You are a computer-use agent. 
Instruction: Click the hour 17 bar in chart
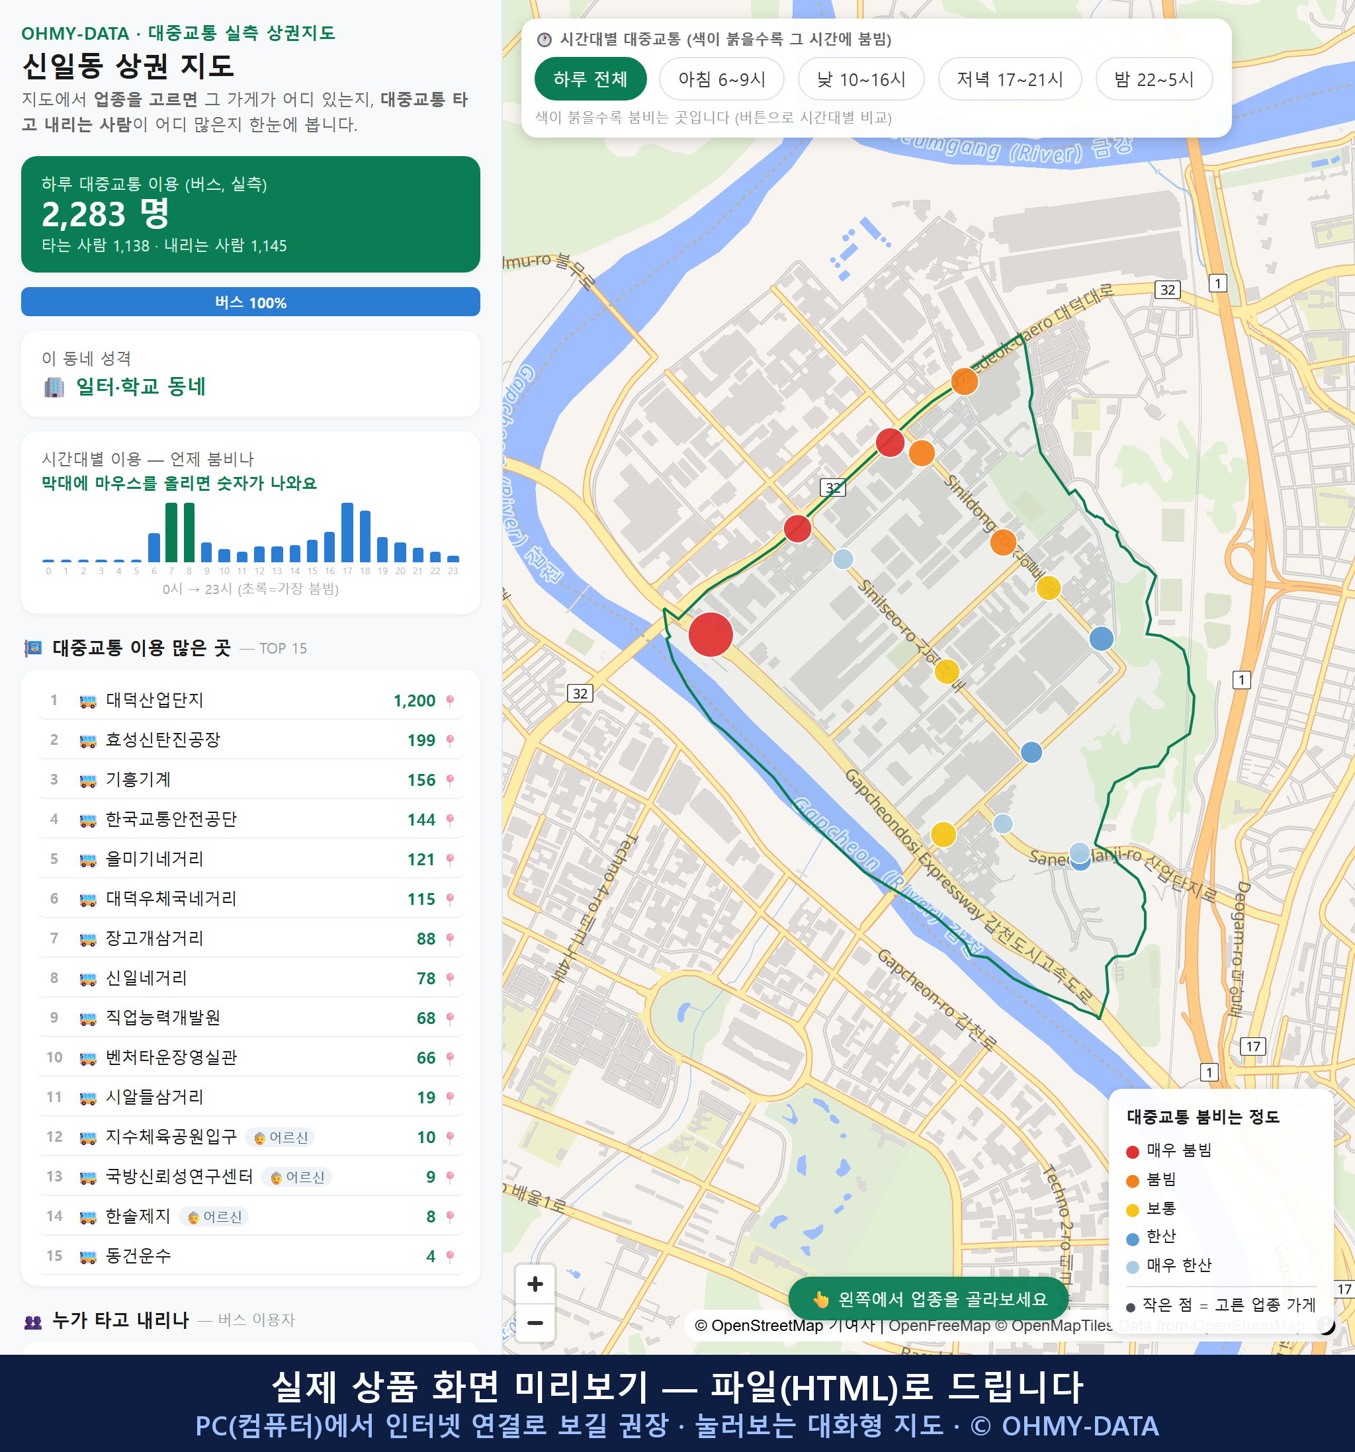[x=348, y=533]
